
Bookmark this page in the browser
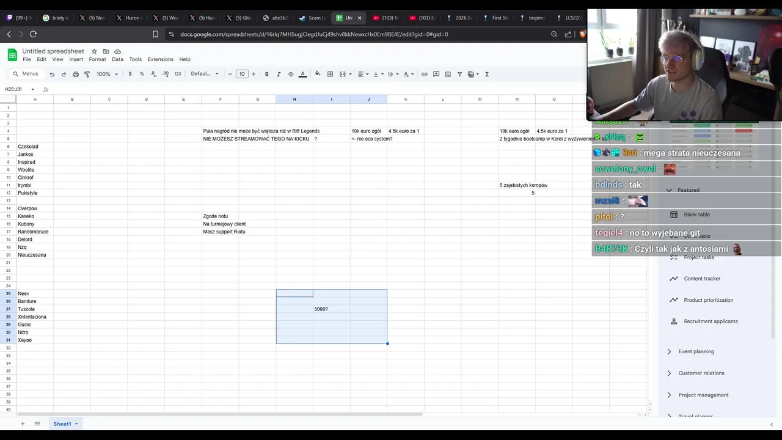[155, 34]
